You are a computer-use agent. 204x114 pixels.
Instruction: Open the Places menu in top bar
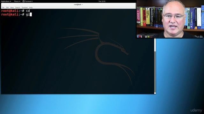click(x=17, y=1)
